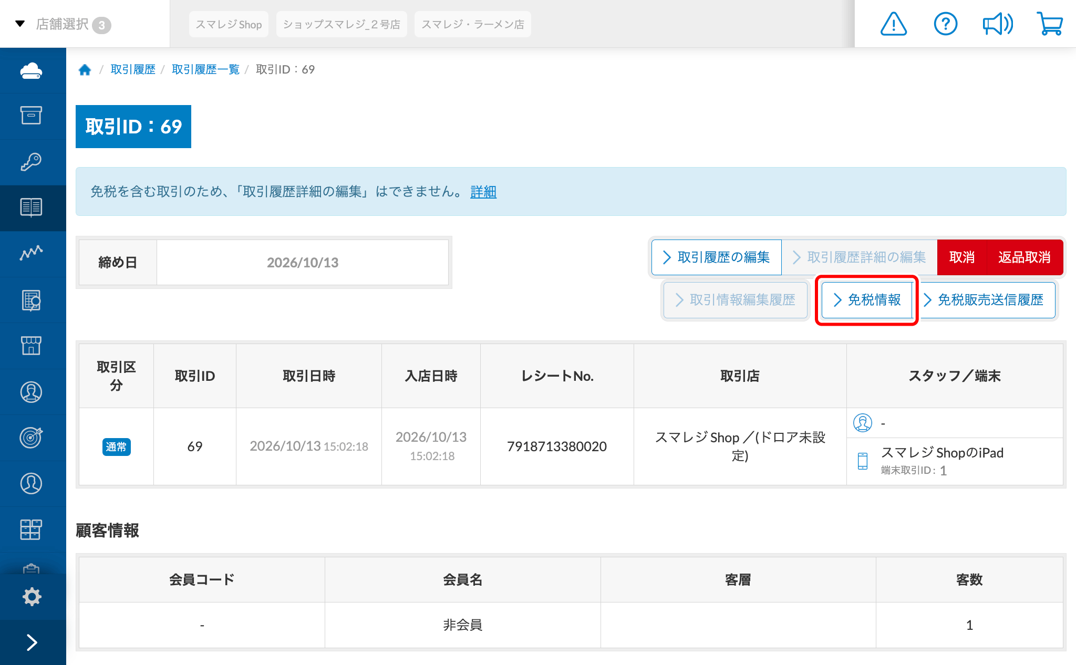Open the archive box sidebar icon
The width and height of the screenshot is (1076, 665).
tap(32, 116)
